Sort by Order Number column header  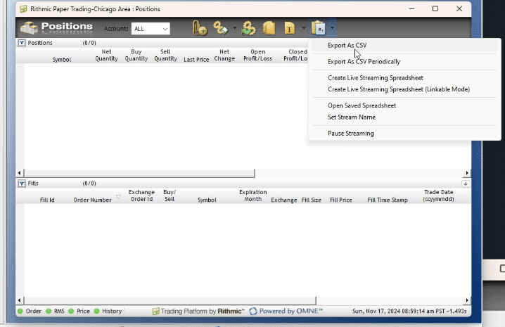(92, 200)
